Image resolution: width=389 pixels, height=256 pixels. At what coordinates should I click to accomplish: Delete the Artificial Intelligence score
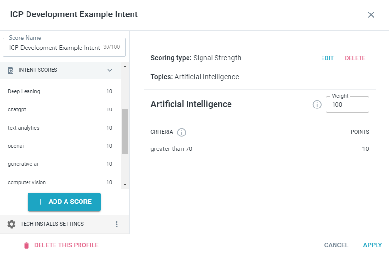(x=355, y=58)
